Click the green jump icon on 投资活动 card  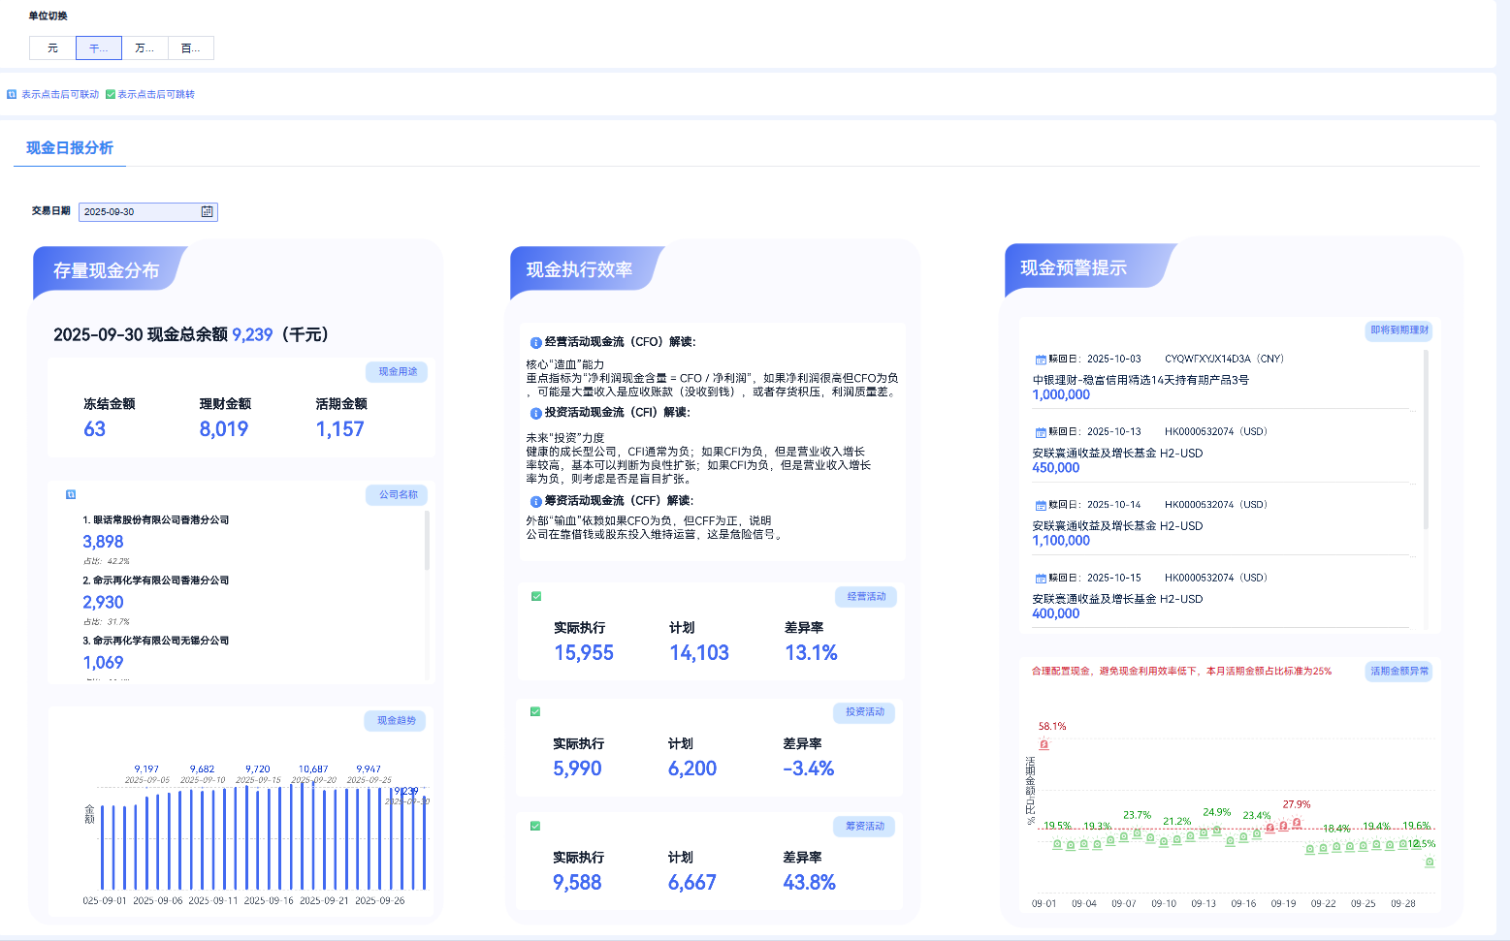[535, 711]
